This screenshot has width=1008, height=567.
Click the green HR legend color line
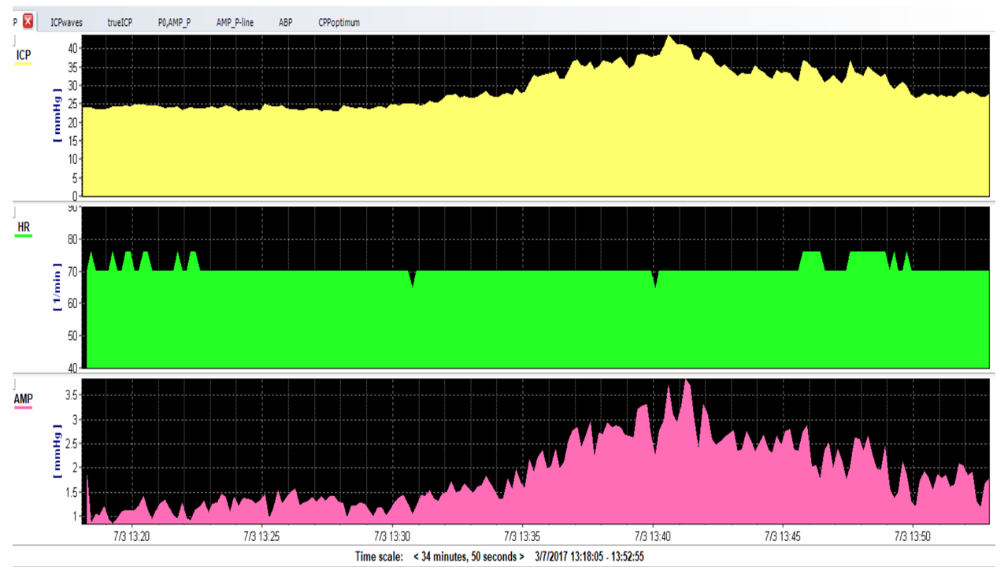click(x=24, y=236)
